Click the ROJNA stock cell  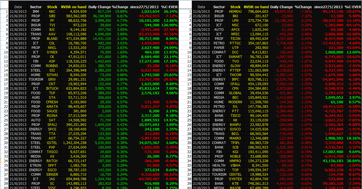52,116
